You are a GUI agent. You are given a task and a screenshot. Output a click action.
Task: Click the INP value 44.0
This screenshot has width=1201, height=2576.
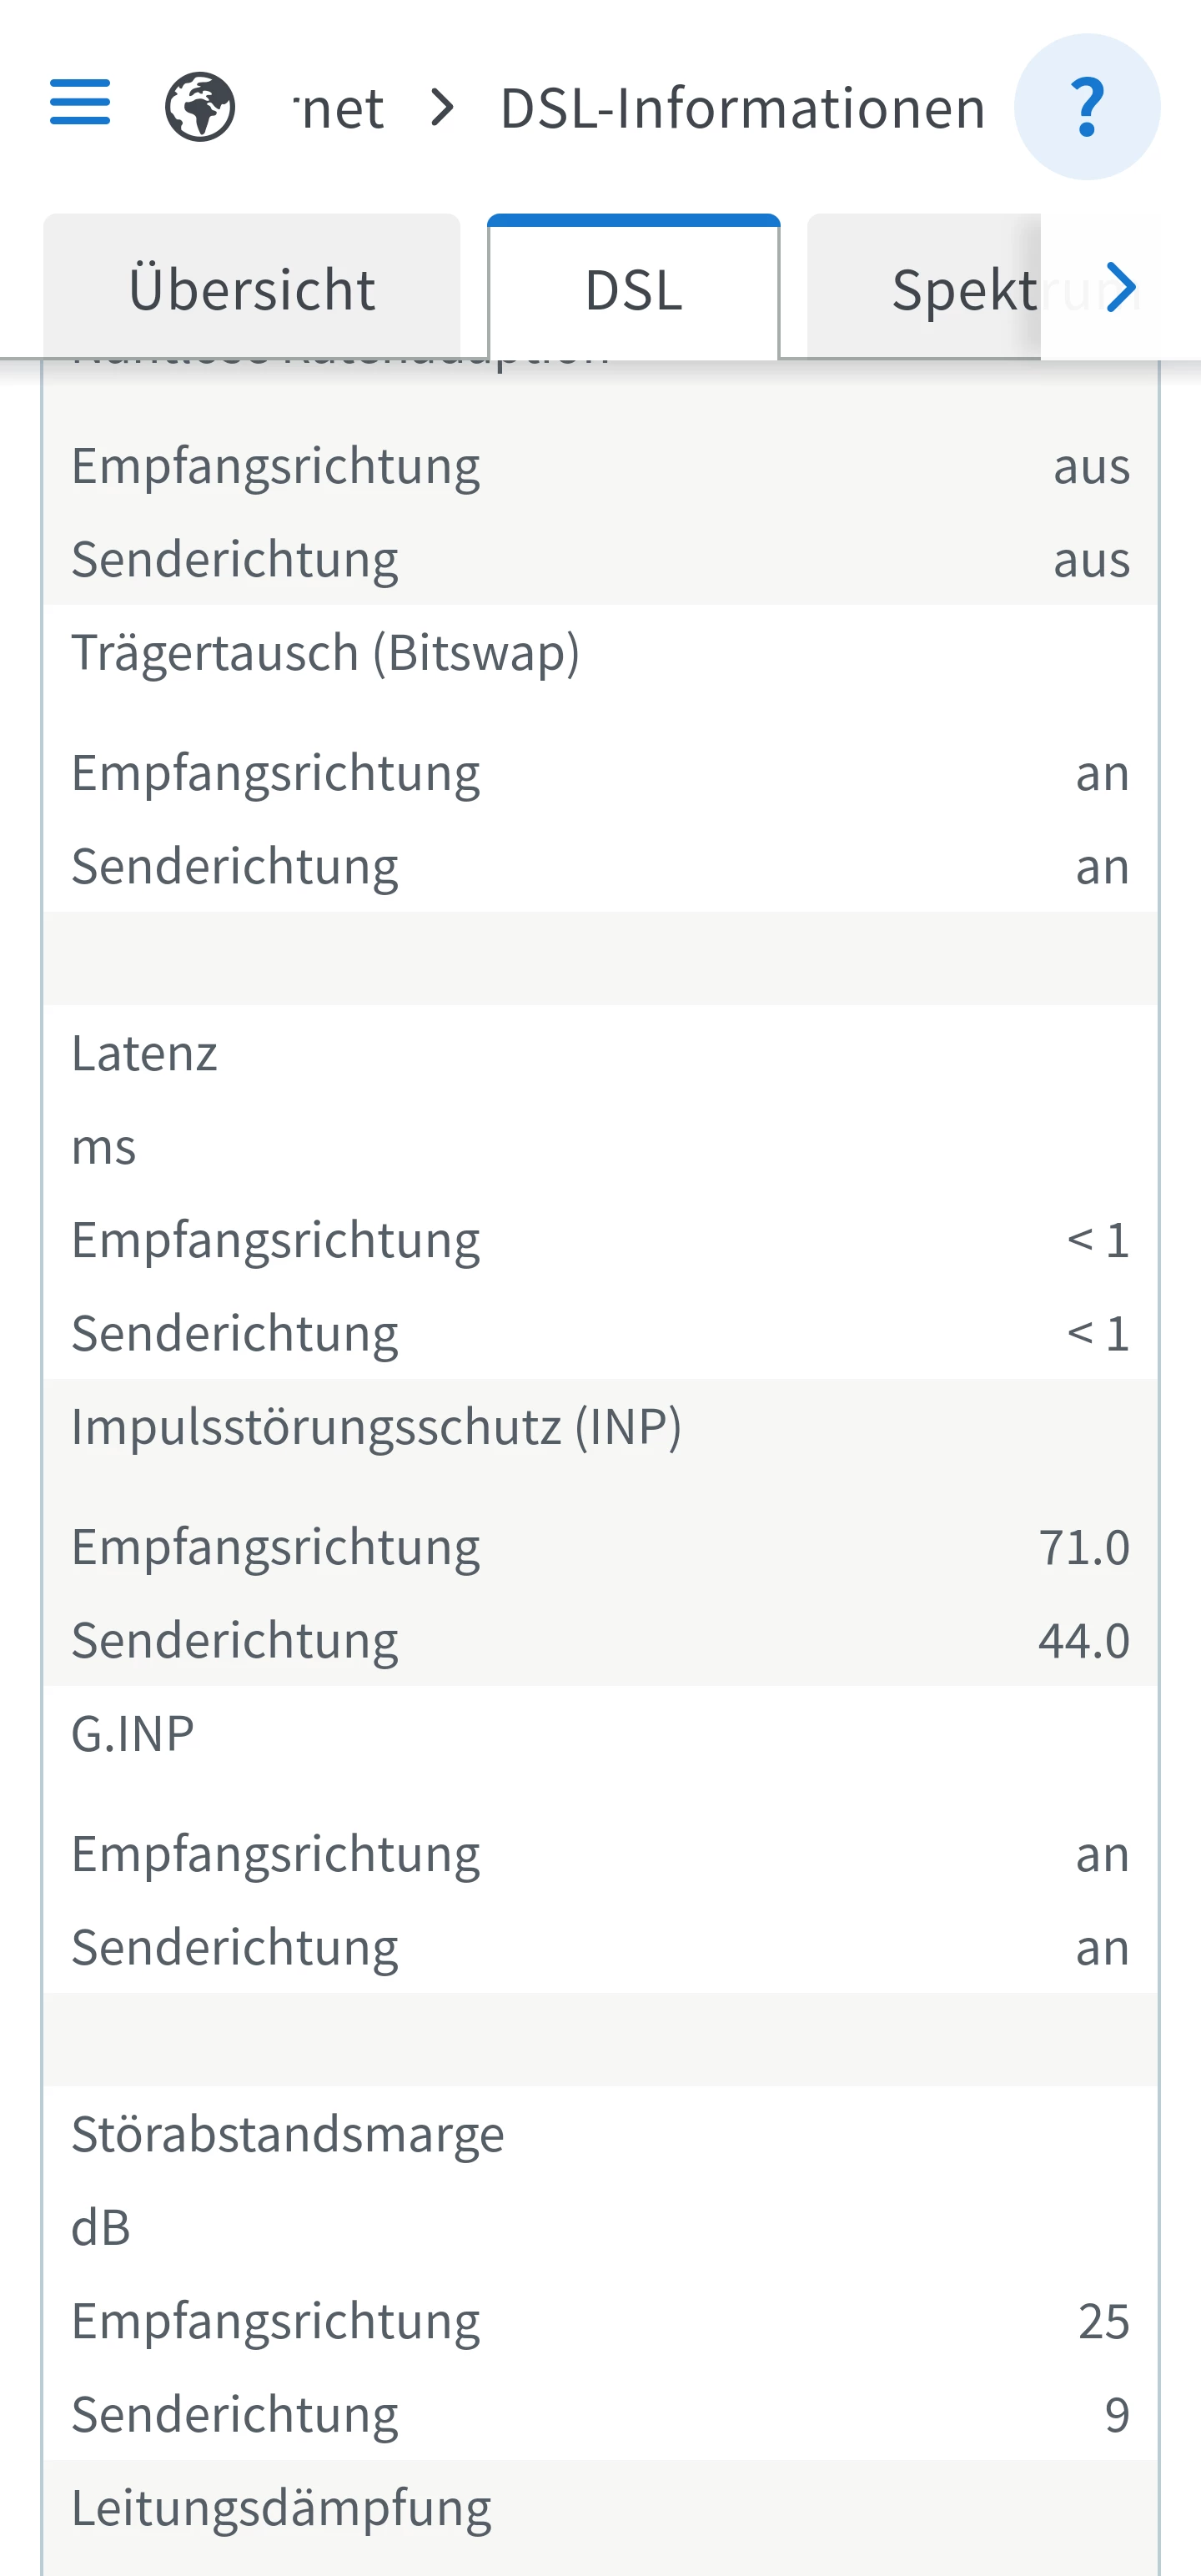pos(1083,1640)
